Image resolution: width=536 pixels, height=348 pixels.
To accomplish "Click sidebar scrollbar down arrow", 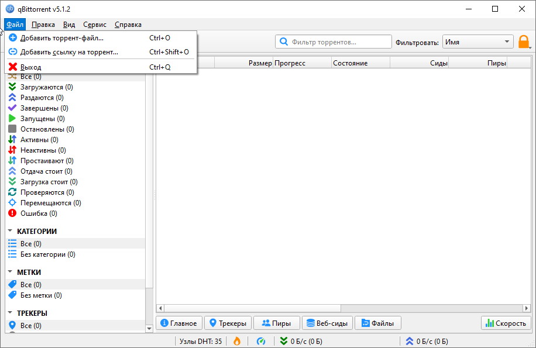I will click(x=149, y=329).
